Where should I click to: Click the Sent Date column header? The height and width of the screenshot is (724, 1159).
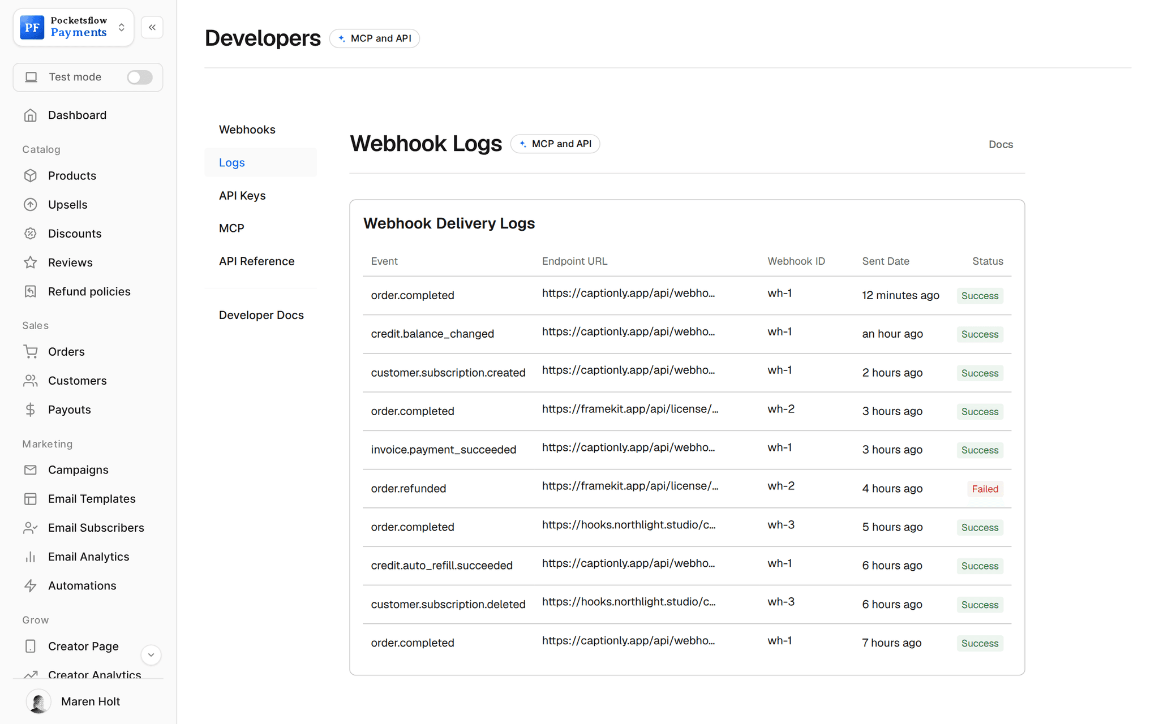click(886, 261)
